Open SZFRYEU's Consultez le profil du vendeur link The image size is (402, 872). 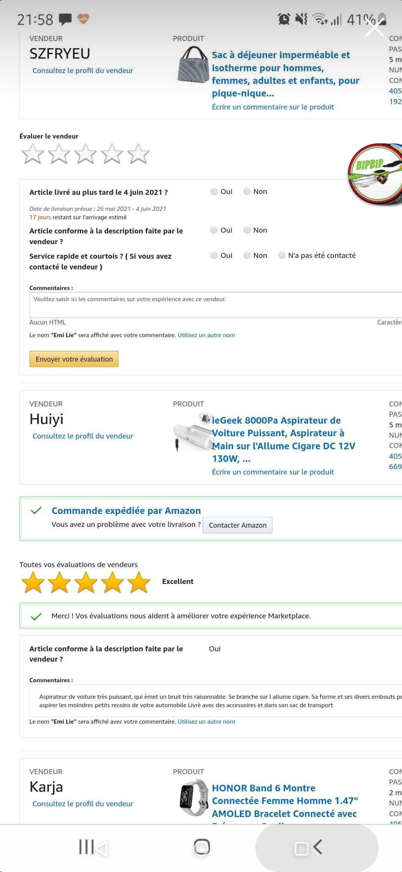[x=83, y=70]
